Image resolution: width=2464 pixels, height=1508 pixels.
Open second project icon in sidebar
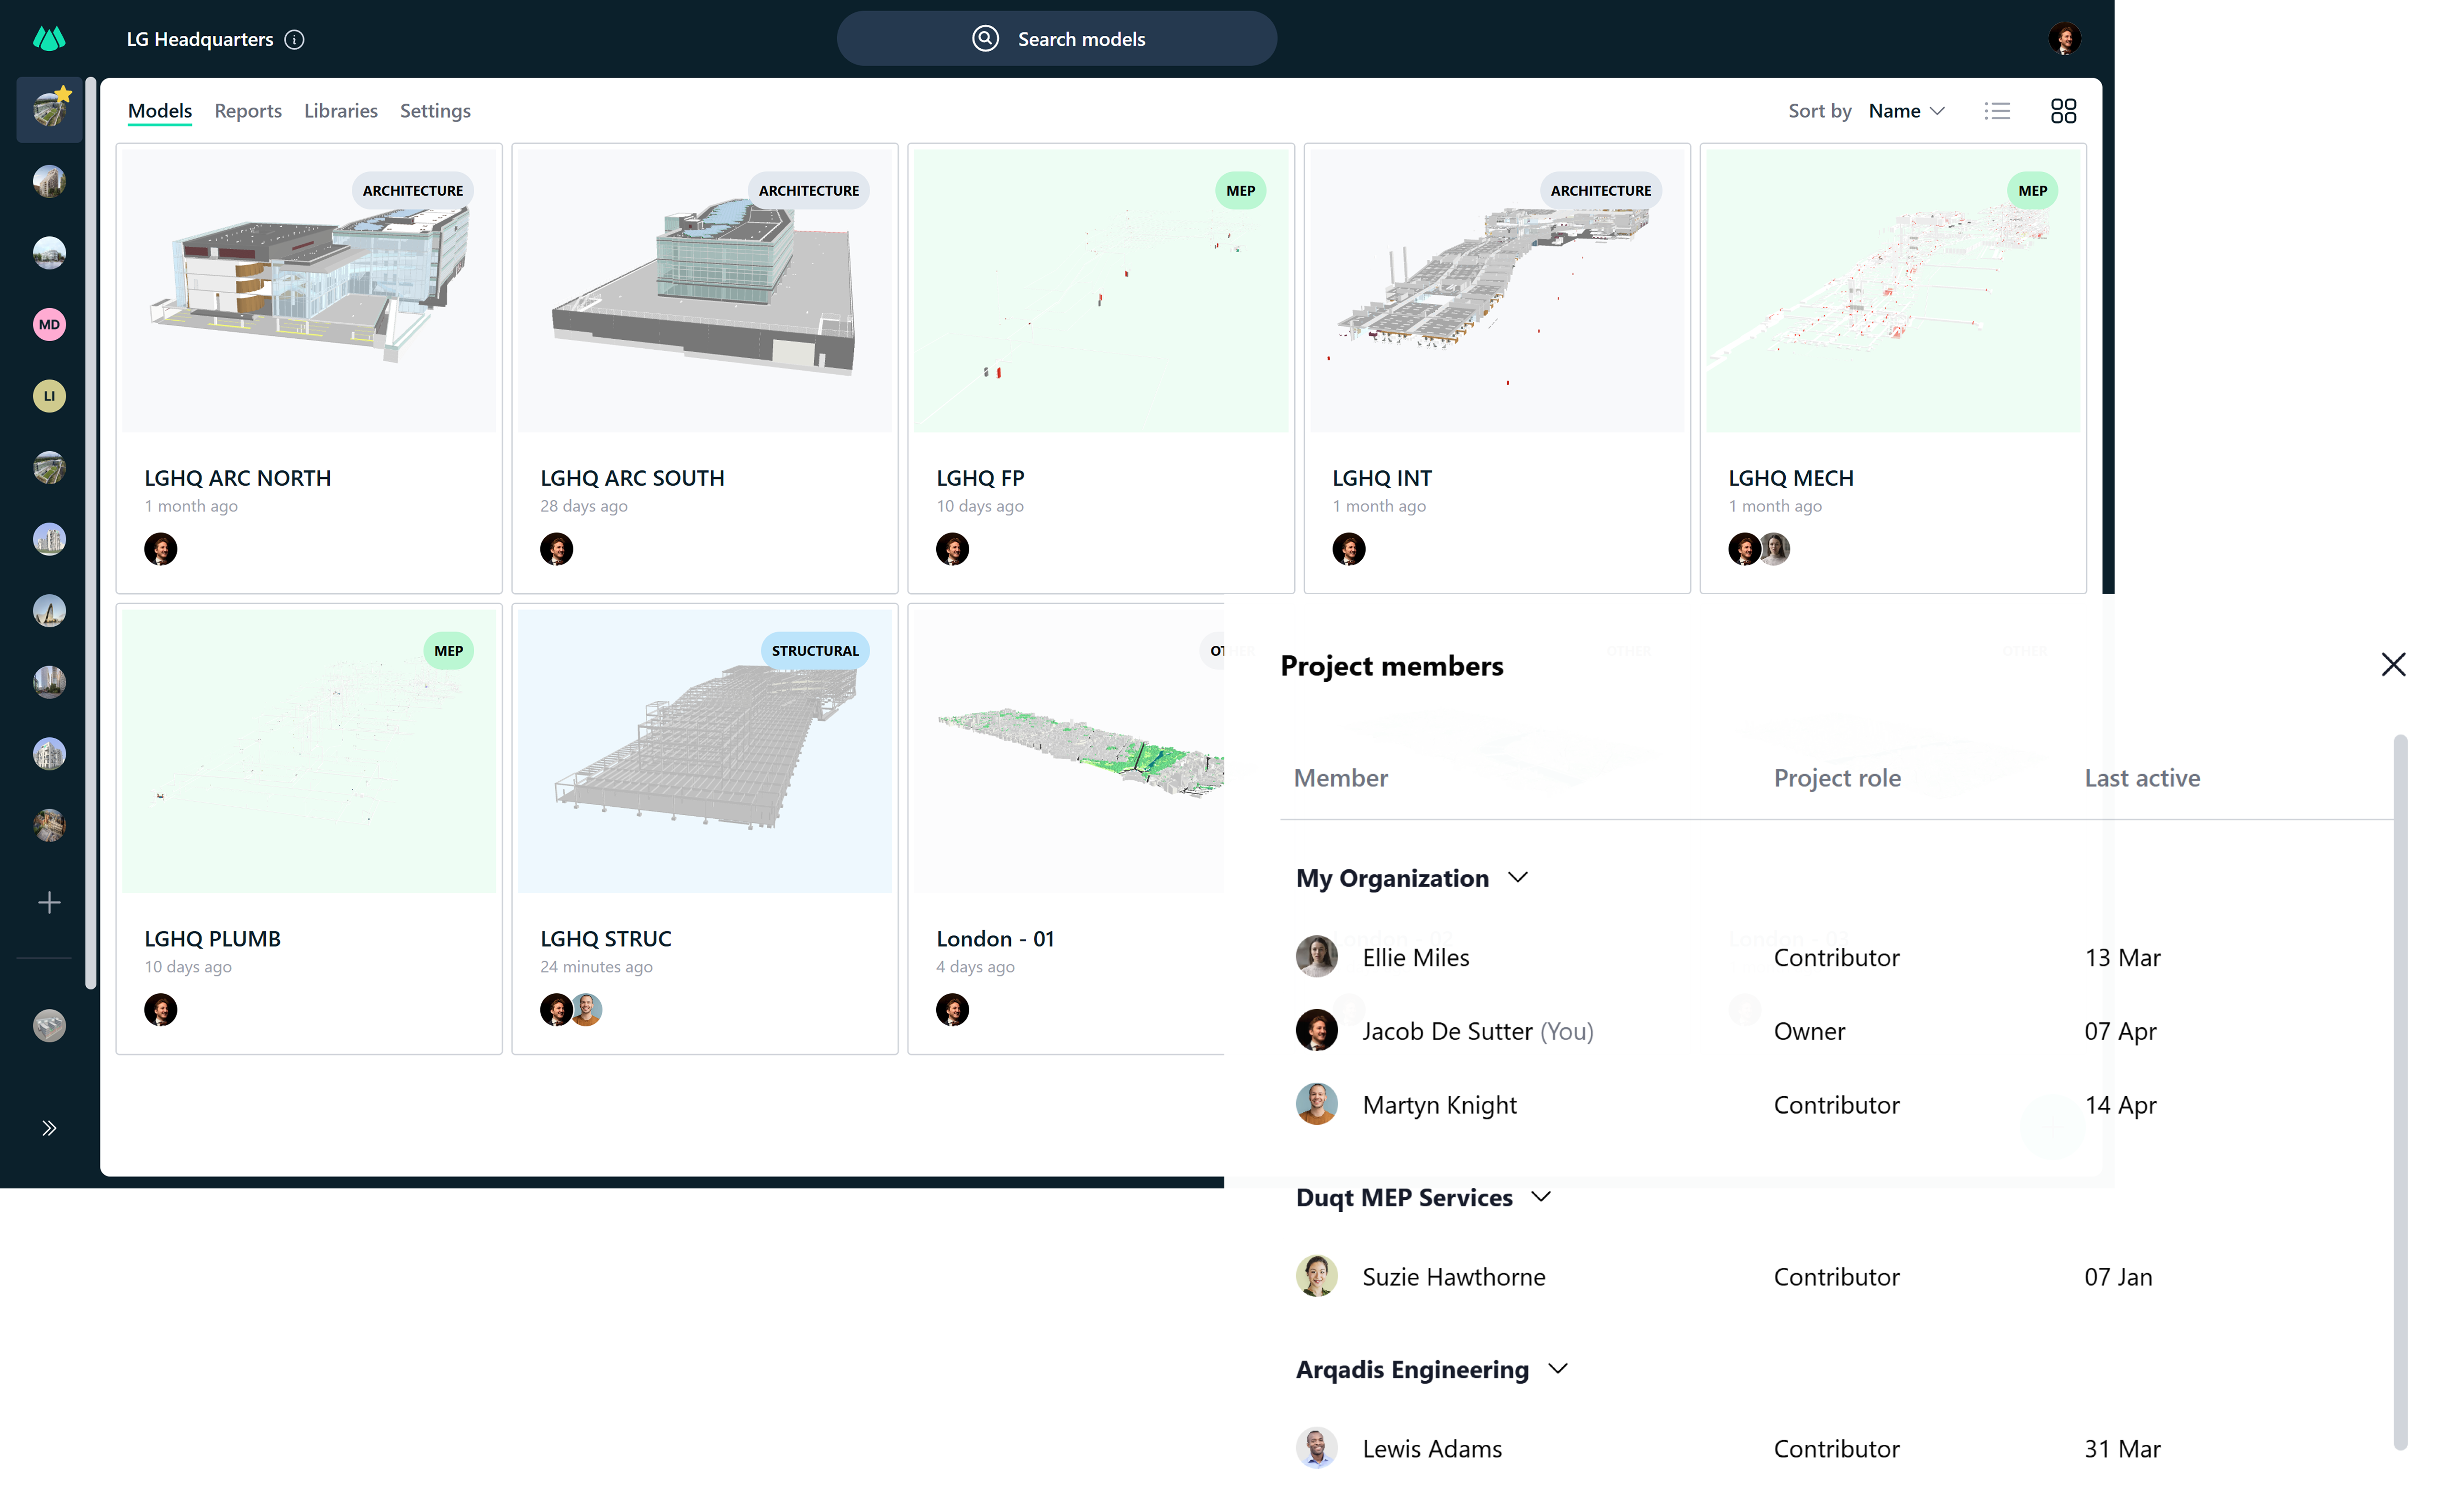click(x=49, y=181)
